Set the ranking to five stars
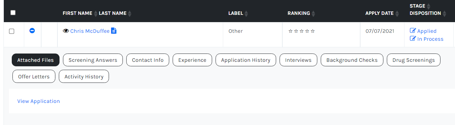 (x=313, y=31)
